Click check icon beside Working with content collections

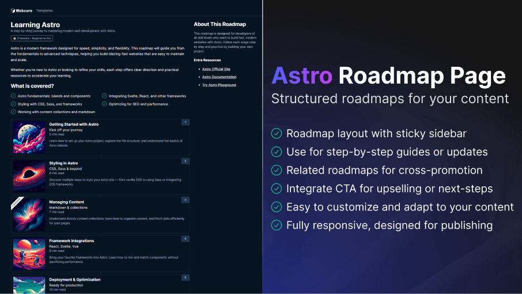pyautogui.click(x=13, y=112)
